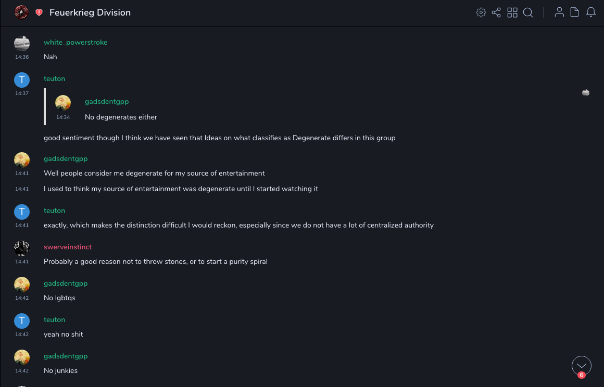Open the settings gear in the header
This screenshot has height=387, width=604.
(481, 12)
